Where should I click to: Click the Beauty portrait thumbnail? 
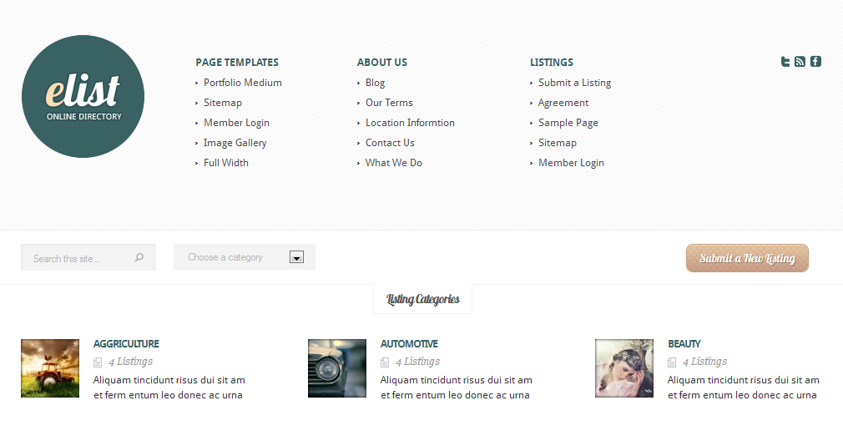pyautogui.click(x=624, y=368)
